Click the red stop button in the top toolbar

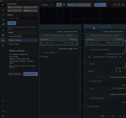[115, 5]
